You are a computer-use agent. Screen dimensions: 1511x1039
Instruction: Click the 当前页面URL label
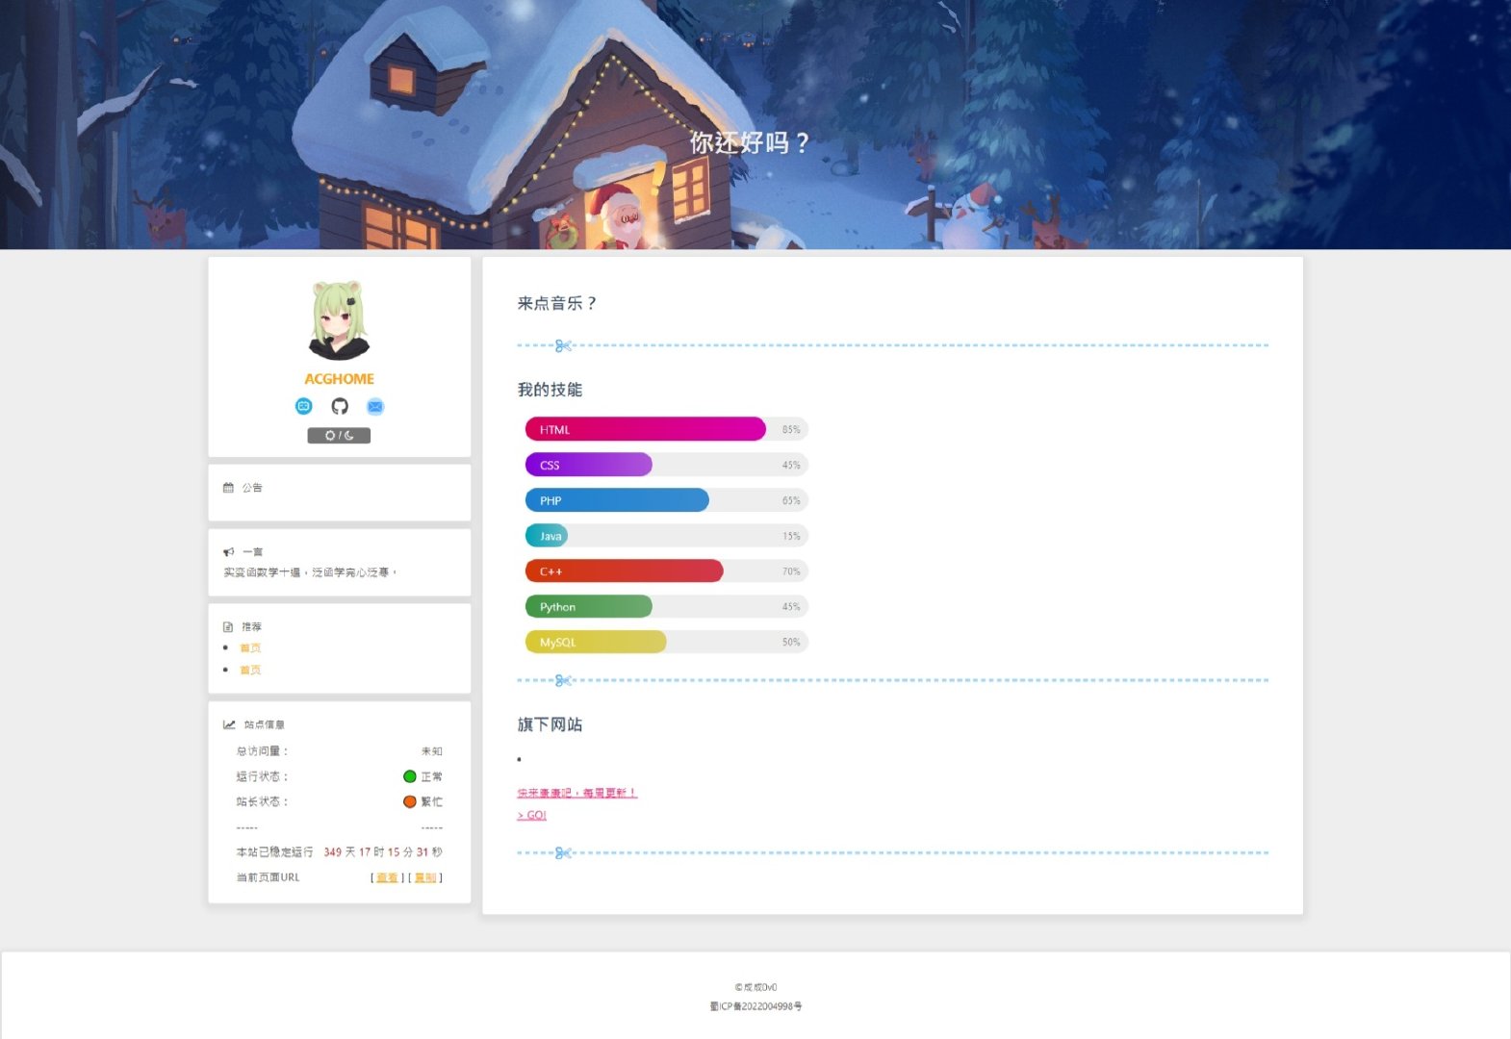(268, 877)
